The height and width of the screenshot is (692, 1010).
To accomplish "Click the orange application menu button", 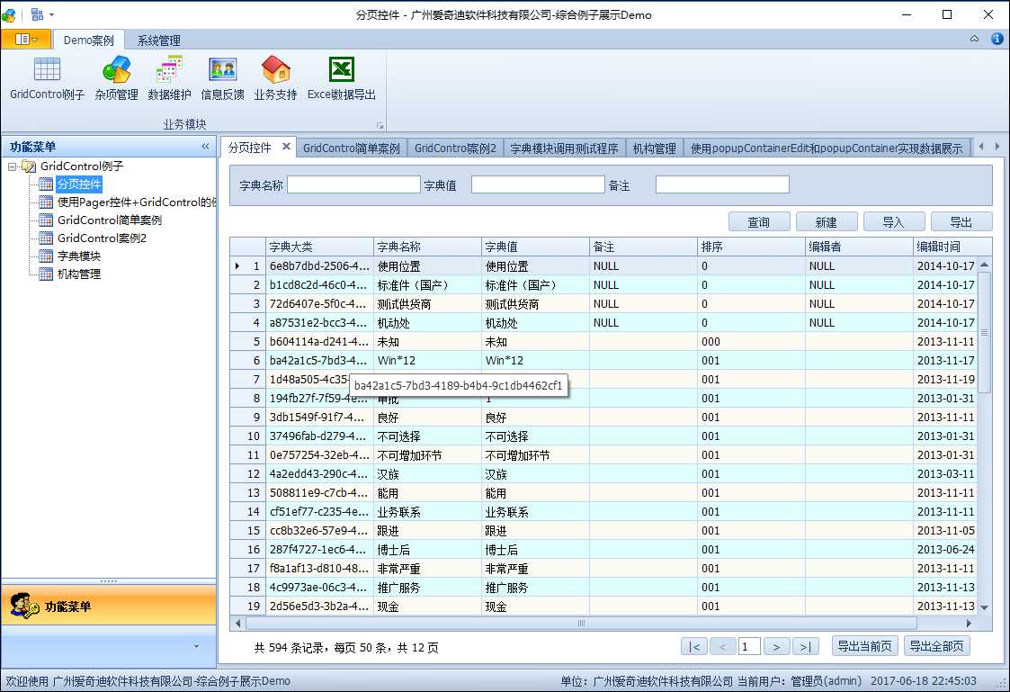I will point(26,40).
